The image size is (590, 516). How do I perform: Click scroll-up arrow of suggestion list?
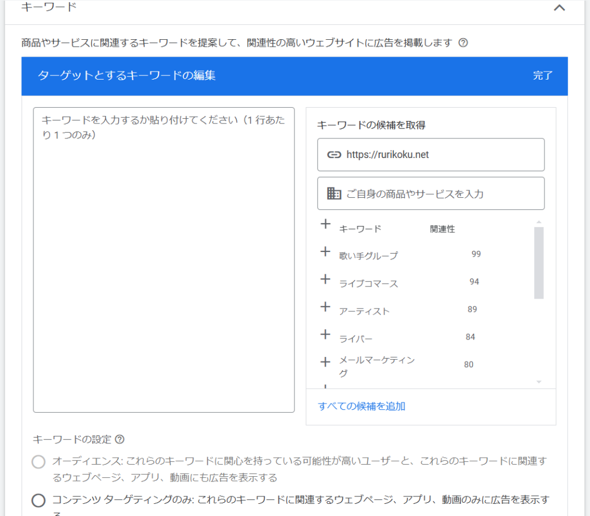point(539,222)
